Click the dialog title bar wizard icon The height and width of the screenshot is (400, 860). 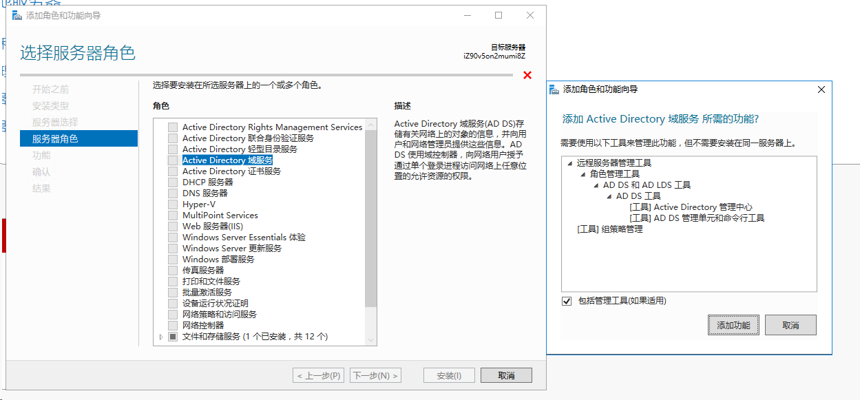[x=554, y=90]
